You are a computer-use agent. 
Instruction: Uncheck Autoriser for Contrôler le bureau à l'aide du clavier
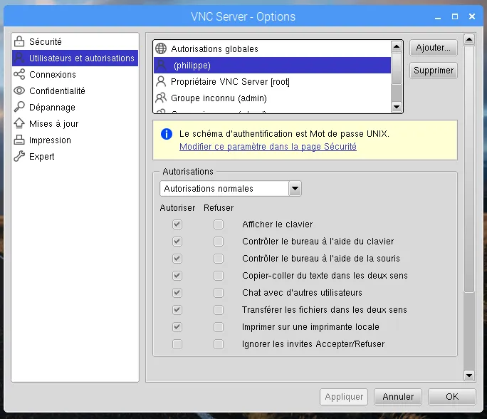177,241
